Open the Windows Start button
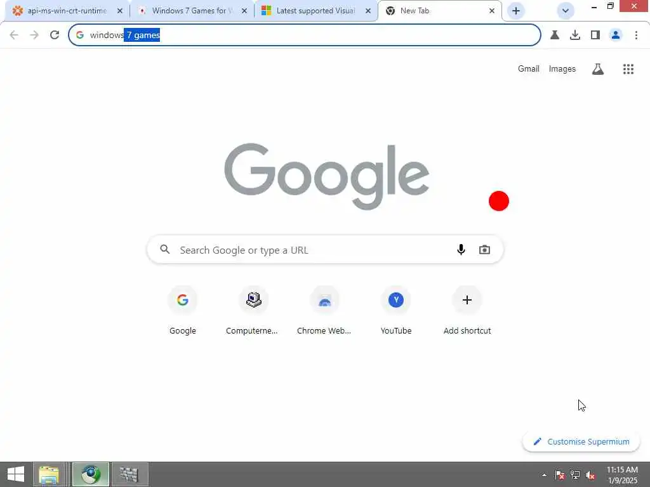Screen dimensions: 650x487 coord(16,474)
